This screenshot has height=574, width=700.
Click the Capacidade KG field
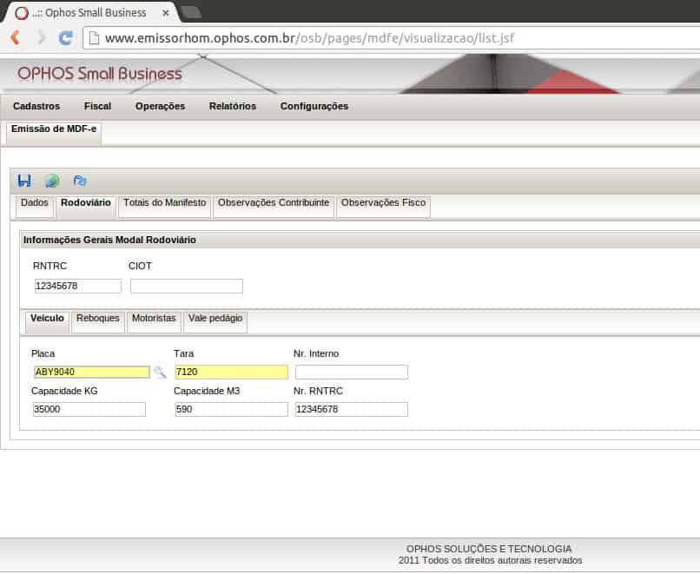click(89, 409)
